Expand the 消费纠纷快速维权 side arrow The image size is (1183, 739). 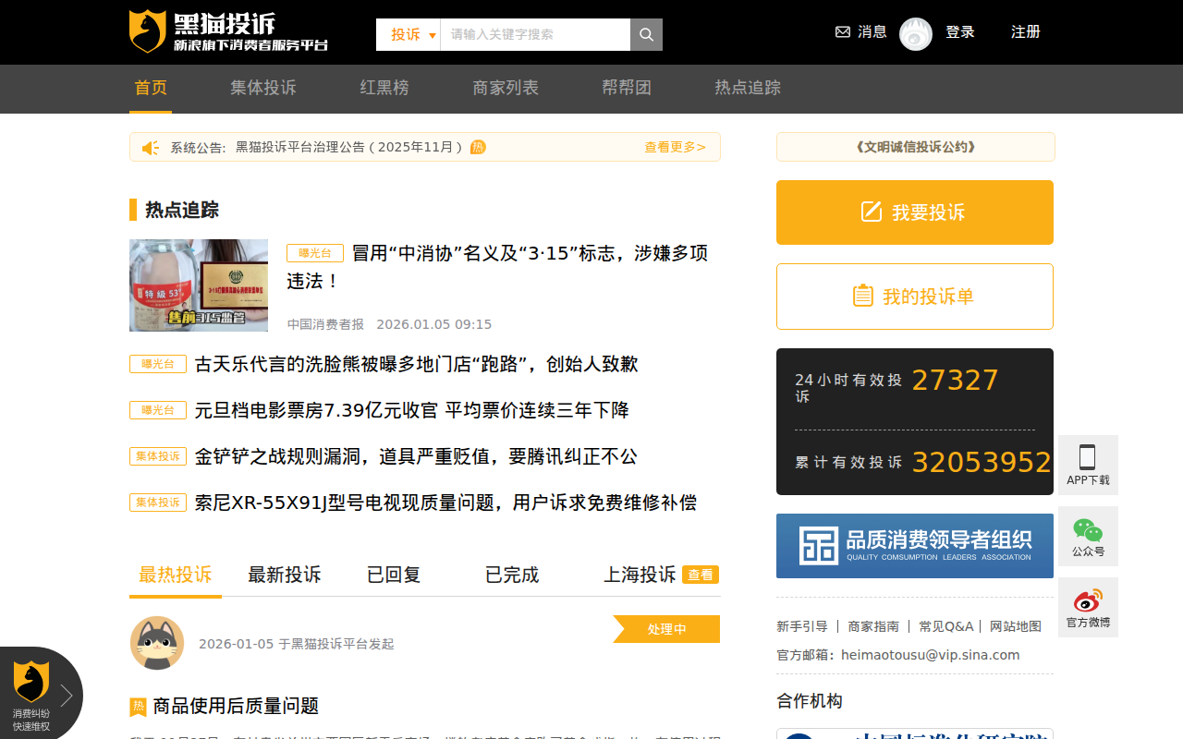pyautogui.click(x=67, y=695)
